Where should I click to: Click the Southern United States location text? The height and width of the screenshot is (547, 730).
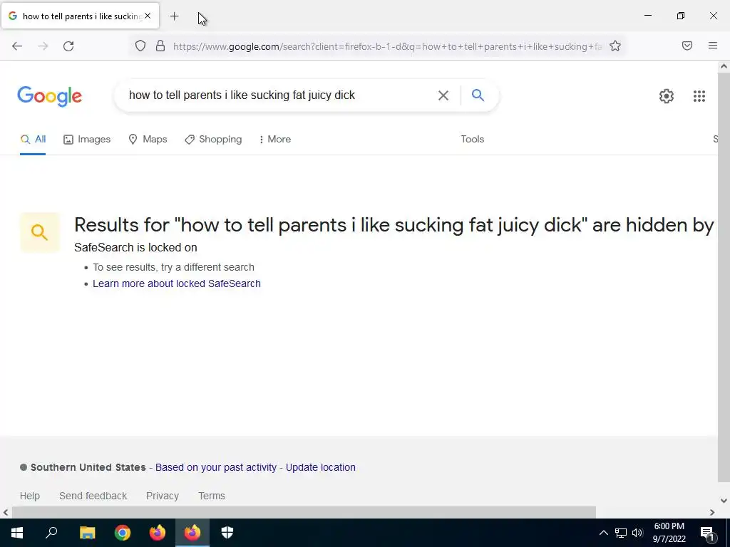88,467
